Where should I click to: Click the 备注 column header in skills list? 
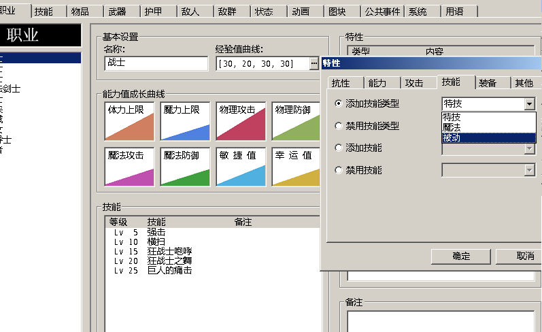coord(243,222)
